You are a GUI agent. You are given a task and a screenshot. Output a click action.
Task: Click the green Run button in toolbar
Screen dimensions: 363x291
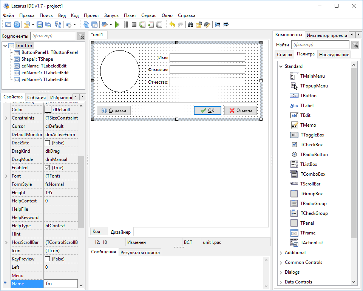click(117, 25)
